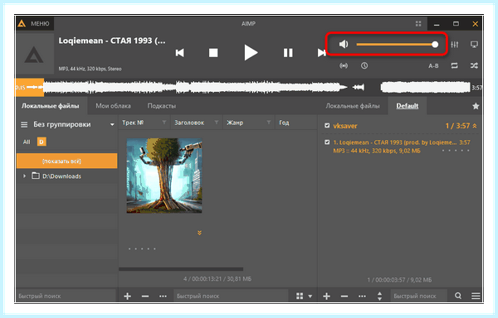Set the volume slider level
This screenshot has width=498, height=318.
click(398, 45)
